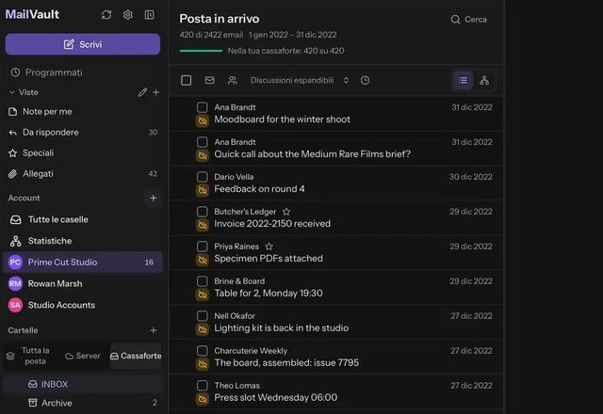This screenshot has width=603, height=414.
Task: Open Press slot Wednesday 06:00 email
Action: 336,391
